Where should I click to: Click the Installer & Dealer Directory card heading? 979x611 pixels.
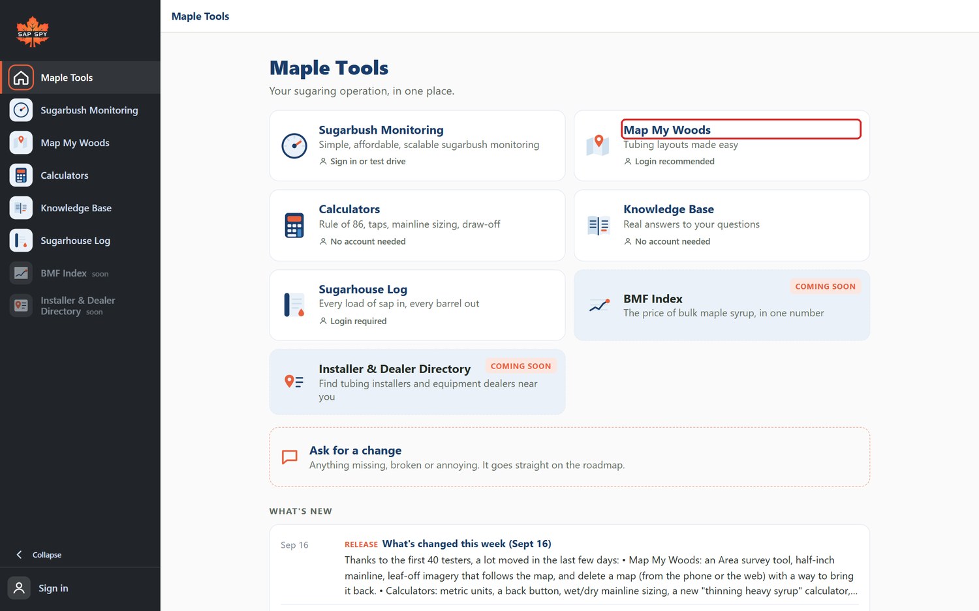click(395, 369)
